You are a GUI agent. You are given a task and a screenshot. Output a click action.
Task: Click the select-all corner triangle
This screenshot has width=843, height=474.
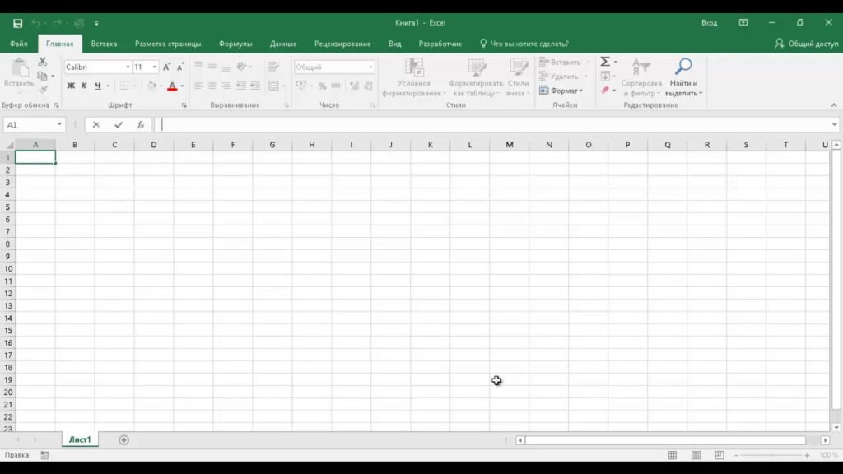click(x=9, y=145)
